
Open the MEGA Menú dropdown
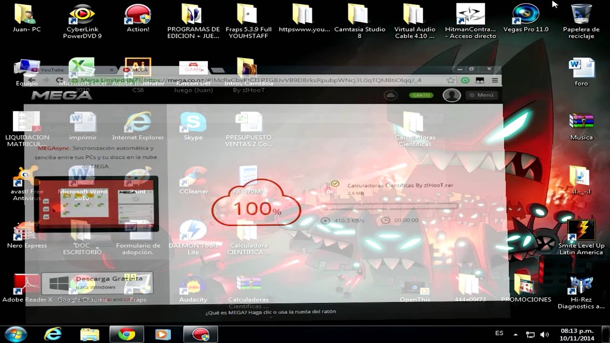pyautogui.click(x=481, y=95)
